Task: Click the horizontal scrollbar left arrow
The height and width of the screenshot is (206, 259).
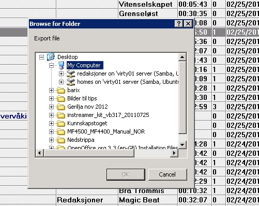Action: click(40, 153)
